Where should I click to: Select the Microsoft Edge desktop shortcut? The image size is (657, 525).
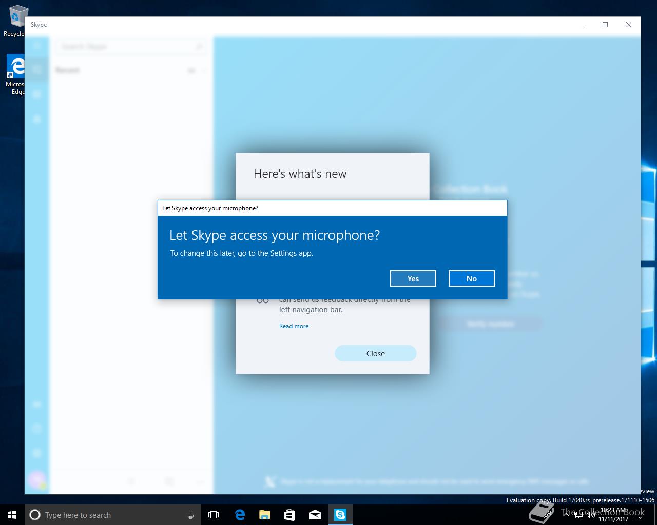[15, 75]
